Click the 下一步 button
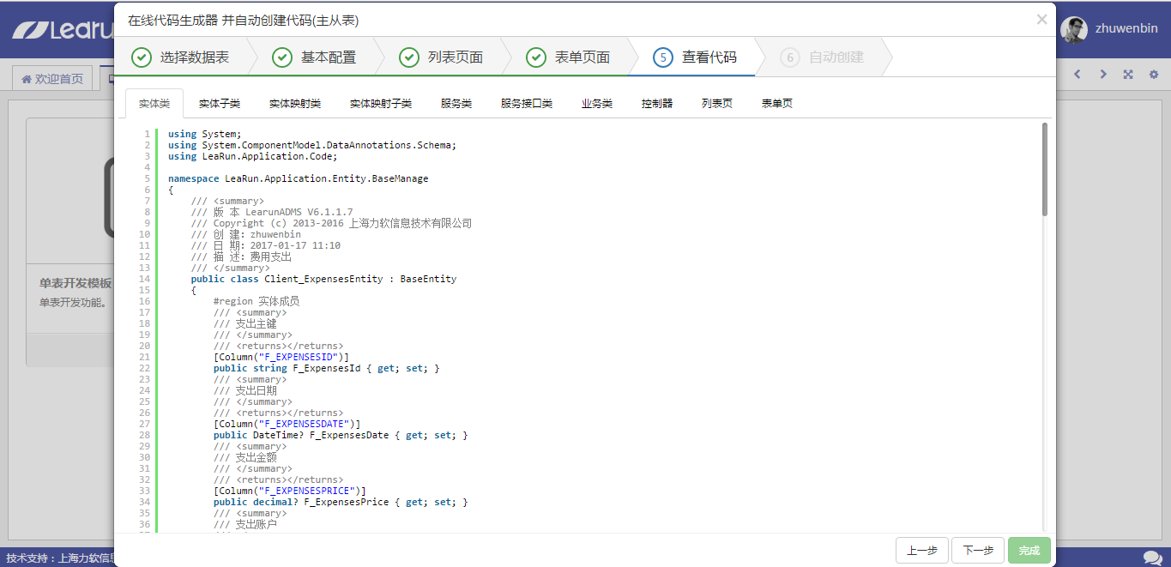 (978, 551)
